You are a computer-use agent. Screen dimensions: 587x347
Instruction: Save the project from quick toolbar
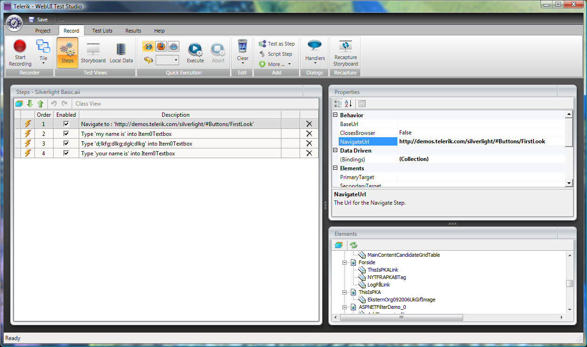pos(38,20)
